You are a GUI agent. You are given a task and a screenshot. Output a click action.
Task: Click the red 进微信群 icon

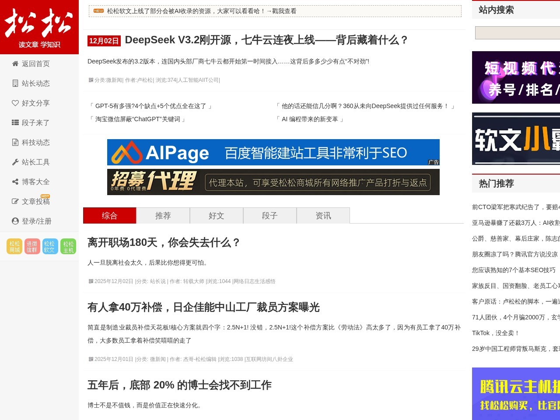[x=32, y=245]
